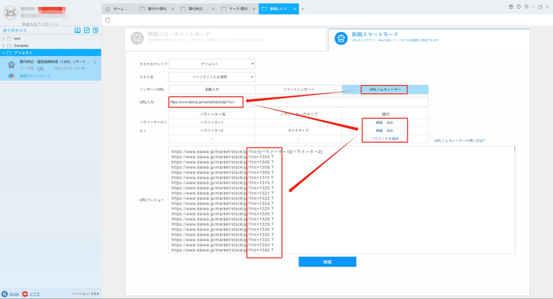Click the preview URL ending in ric=1345.T
This screenshot has width=553, height=299.
[223, 250]
